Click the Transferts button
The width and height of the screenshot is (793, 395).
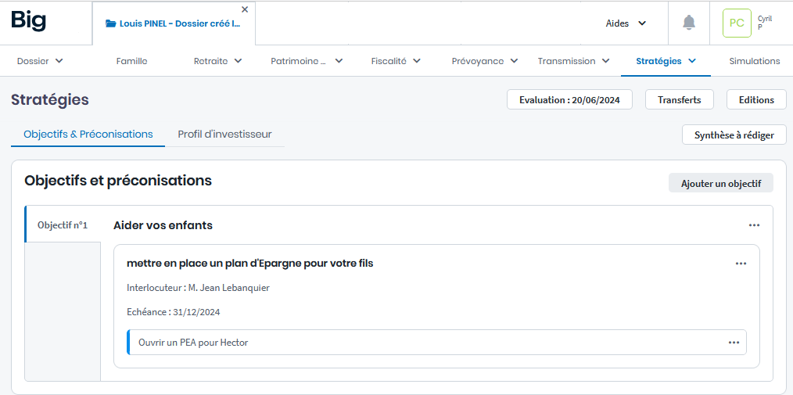click(679, 100)
